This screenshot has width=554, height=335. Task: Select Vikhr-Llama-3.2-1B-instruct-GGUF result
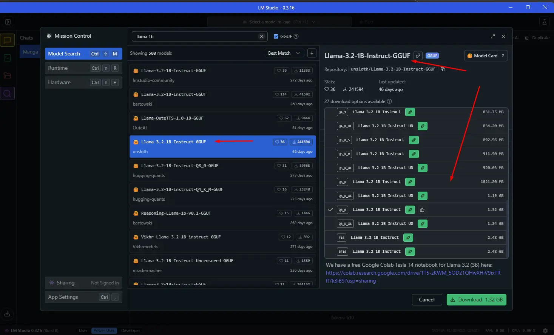[222, 241]
